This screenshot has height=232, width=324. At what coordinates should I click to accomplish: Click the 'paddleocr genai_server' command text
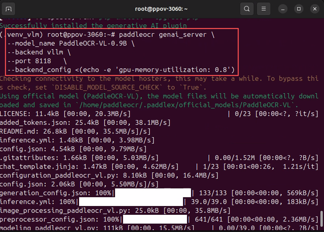point(163,34)
